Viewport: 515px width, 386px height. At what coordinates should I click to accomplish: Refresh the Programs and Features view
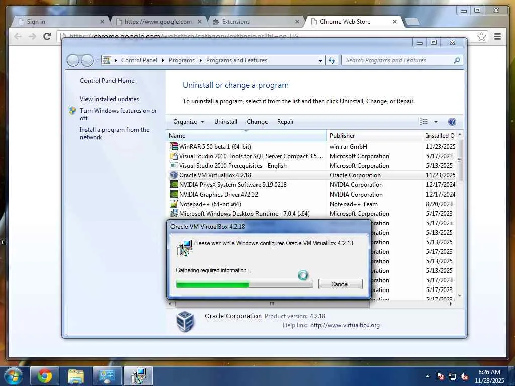tap(332, 60)
